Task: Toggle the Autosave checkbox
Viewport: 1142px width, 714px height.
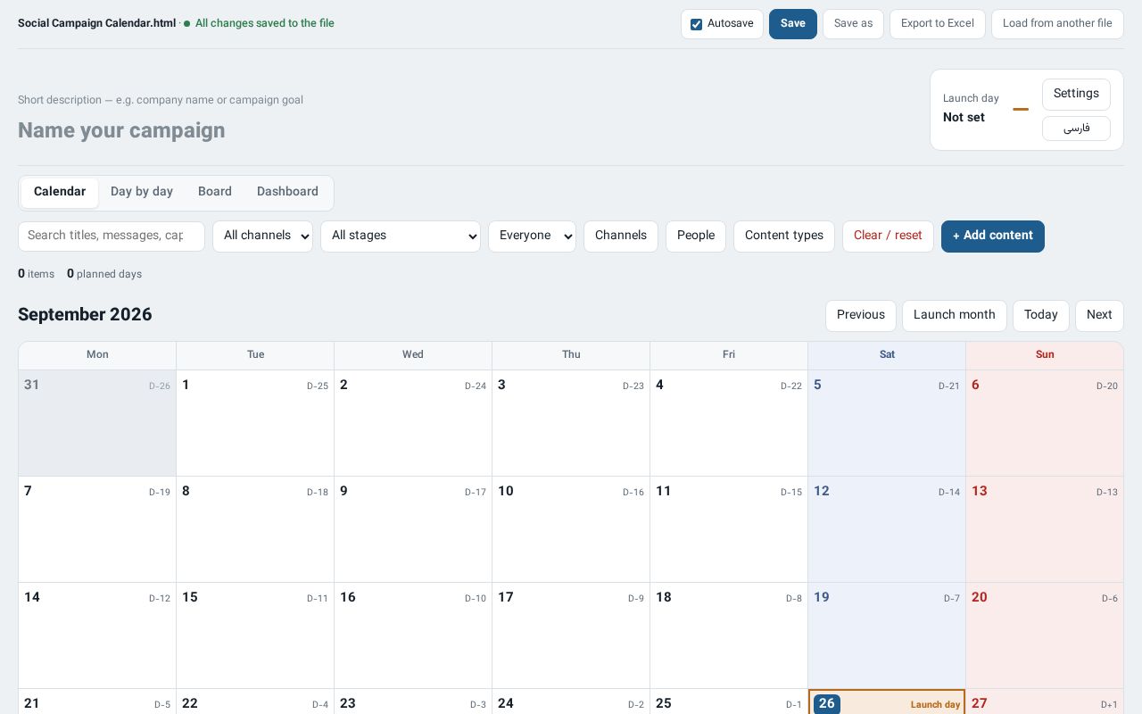Action: (696, 24)
